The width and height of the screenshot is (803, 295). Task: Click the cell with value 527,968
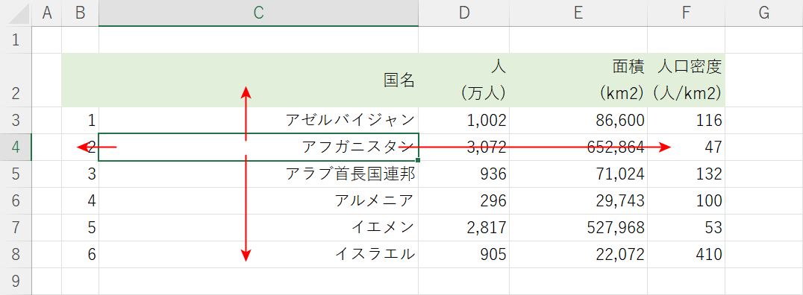[578, 227]
